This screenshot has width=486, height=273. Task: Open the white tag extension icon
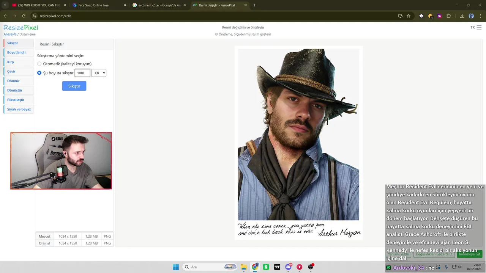(421, 16)
